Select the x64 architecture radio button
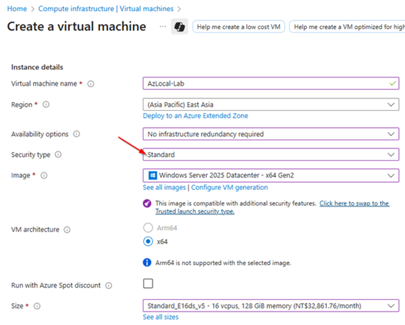This screenshot has height=325, width=405. click(x=148, y=241)
